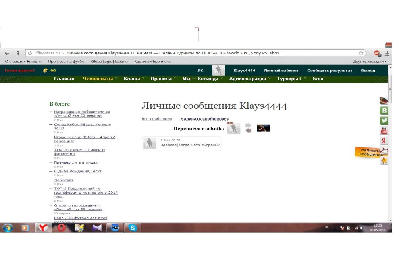Click the browser page reload icon

point(30,53)
